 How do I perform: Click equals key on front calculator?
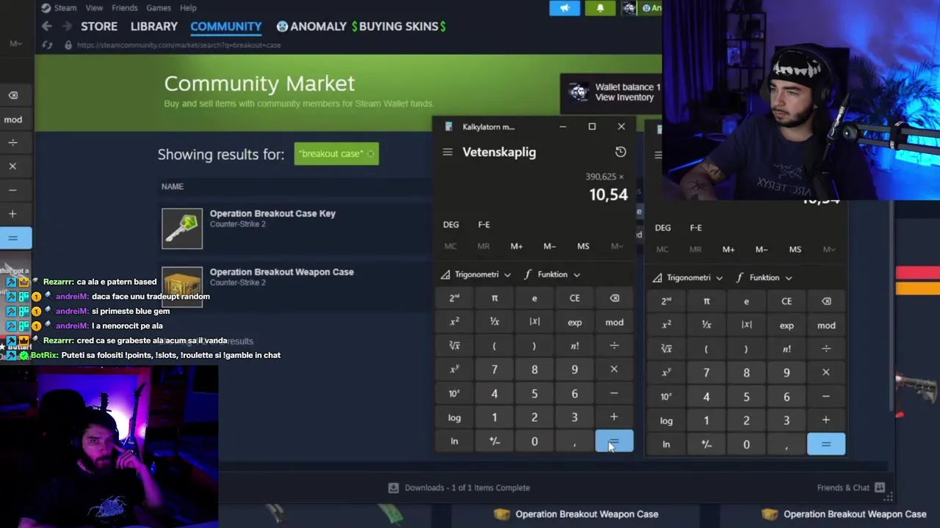[614, 441]
